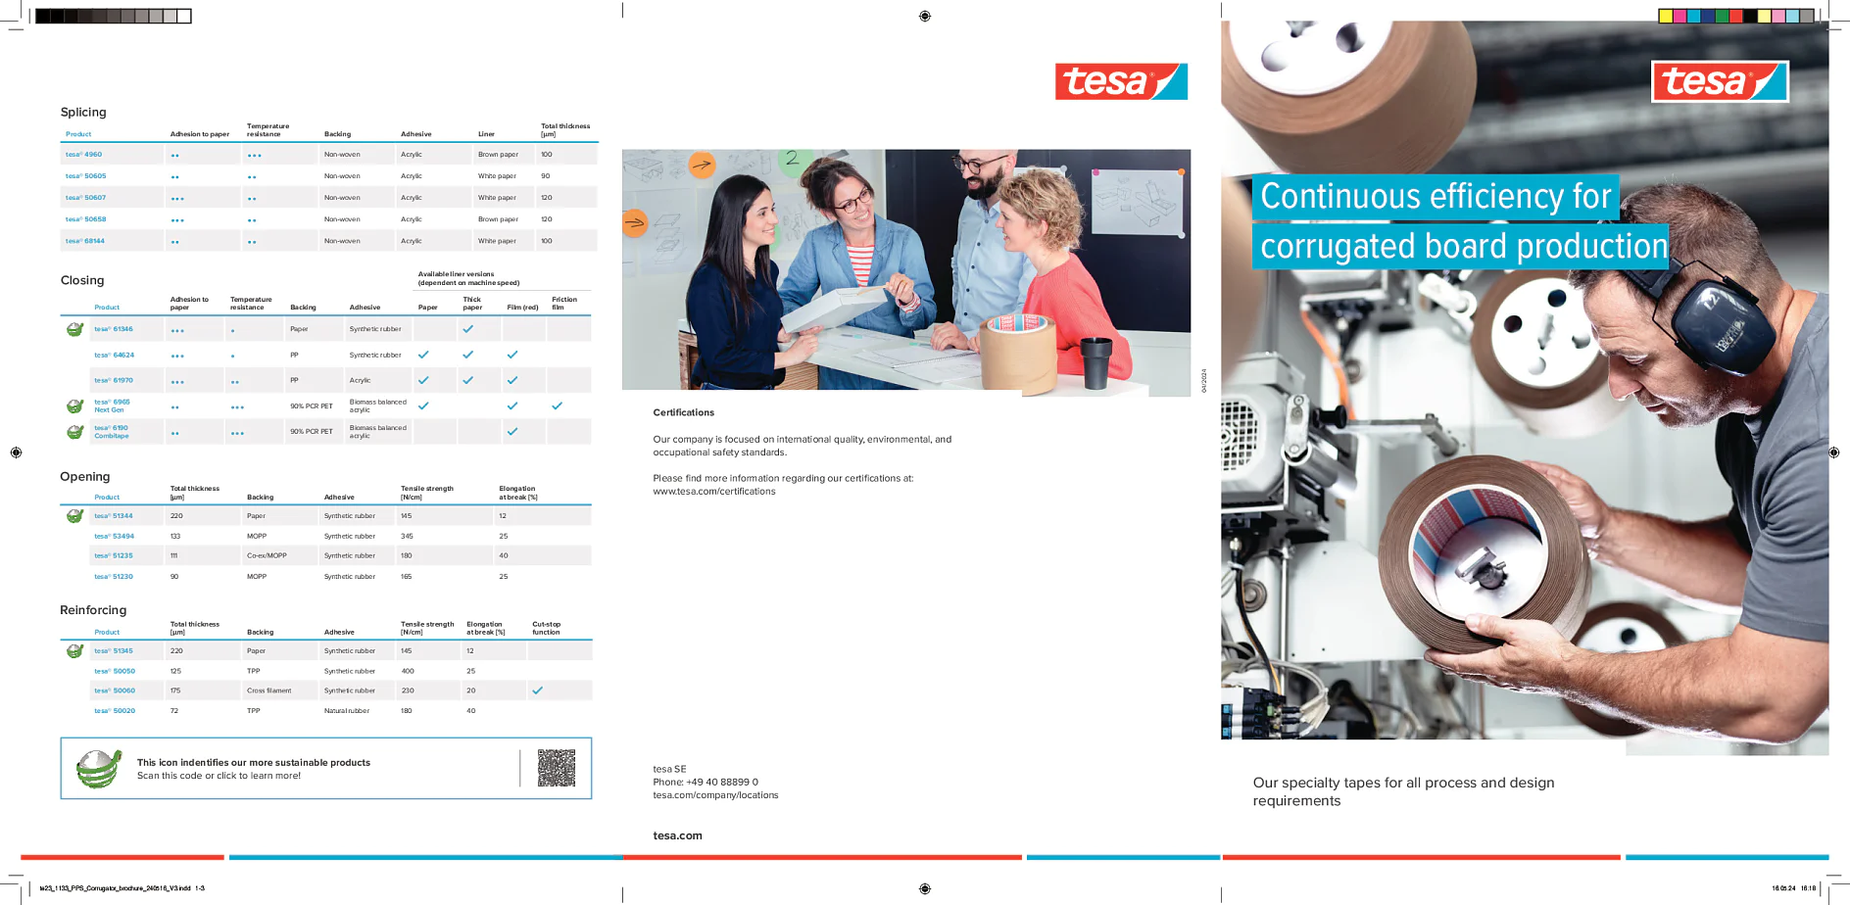The width and height of the screenshot is (1850, 905).
Task: Click the sustainability icon beside tesa 61346
Action: pos(73,329)
